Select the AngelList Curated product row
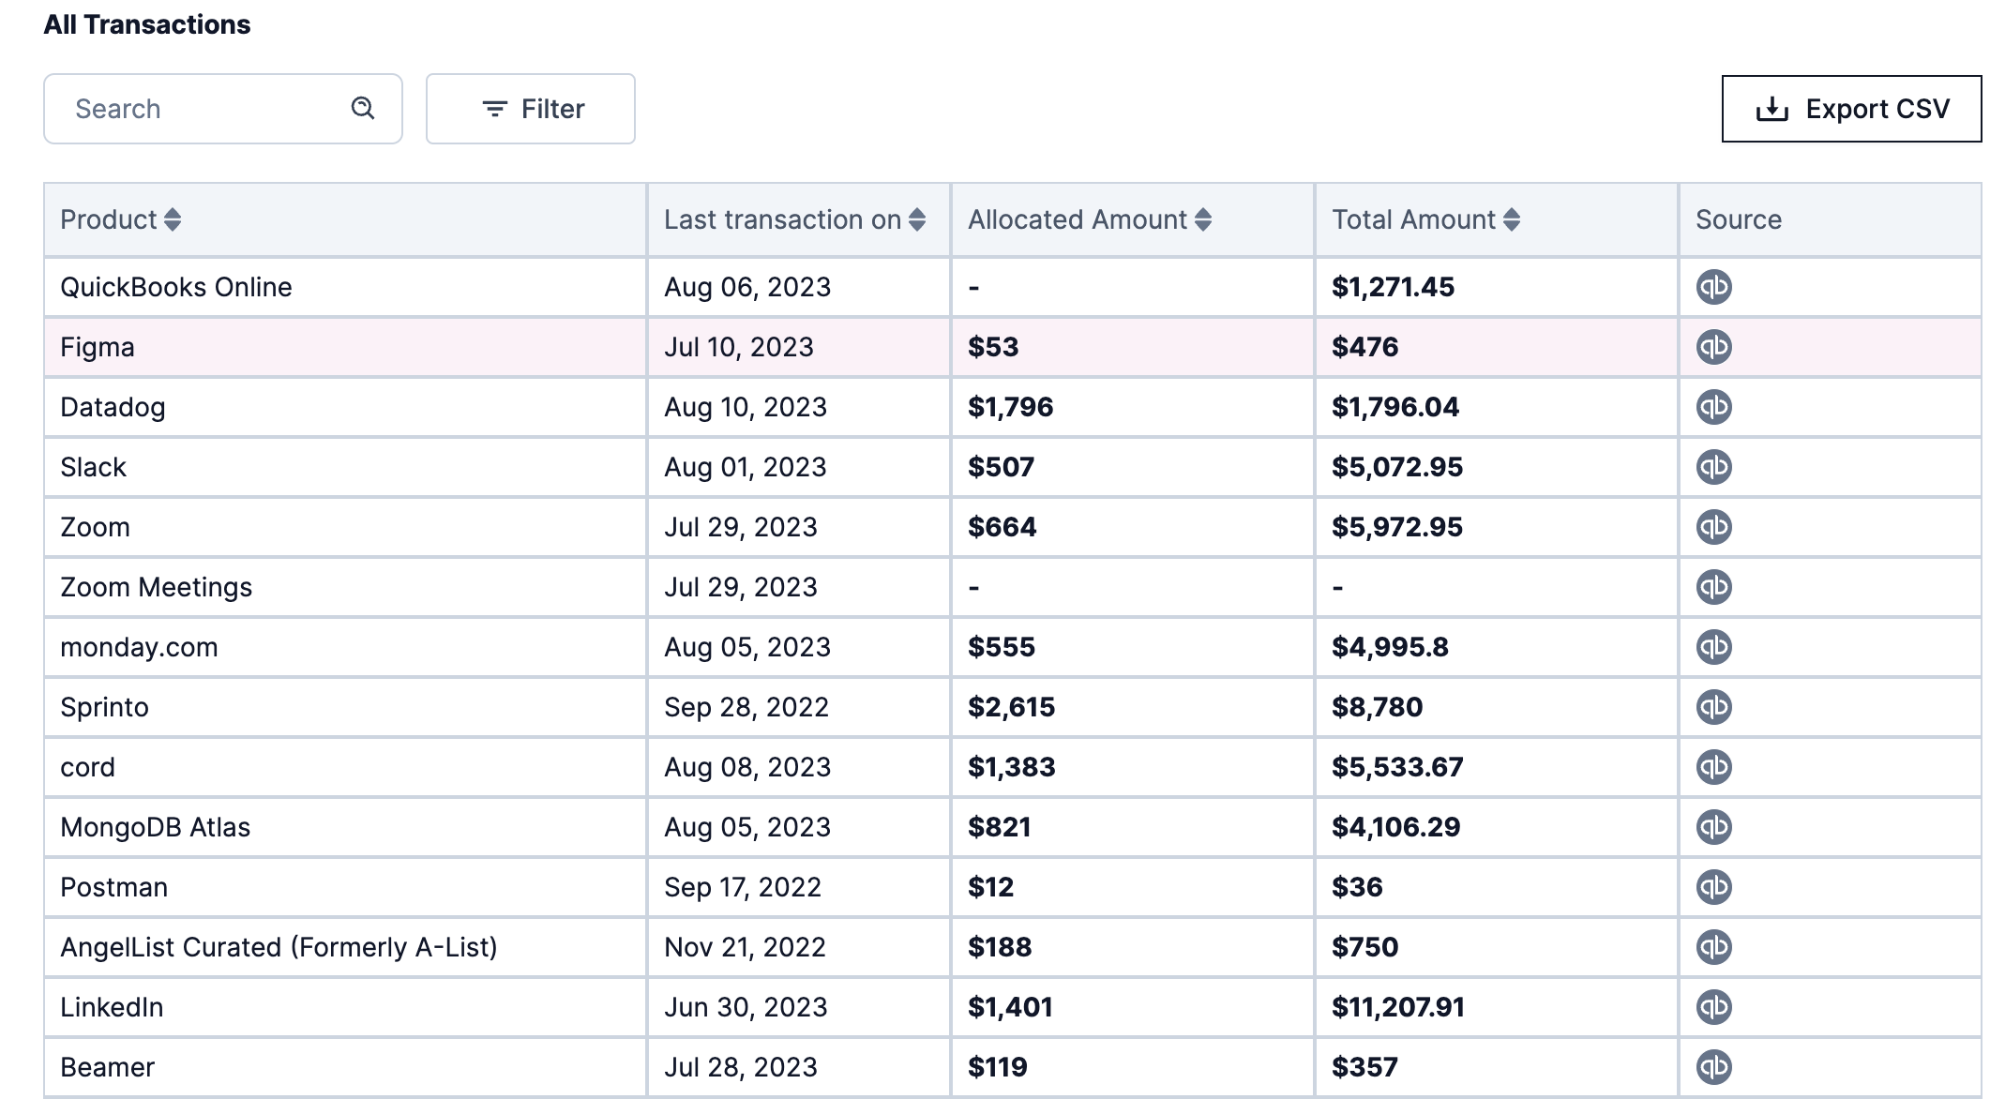Screen dimensions: 2005x1099 click(279, 947)
